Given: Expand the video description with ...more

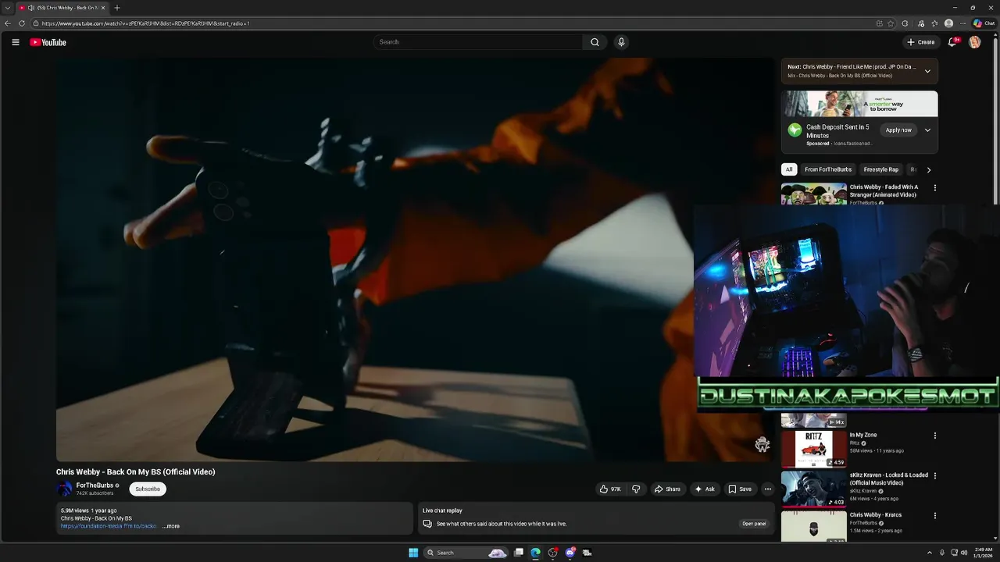Looking at the screenshot, I should tap(171, 526).
